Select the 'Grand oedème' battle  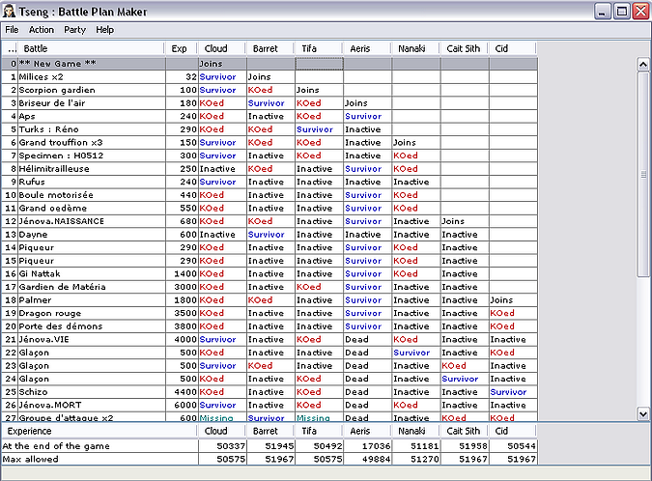tap(269, 208)
